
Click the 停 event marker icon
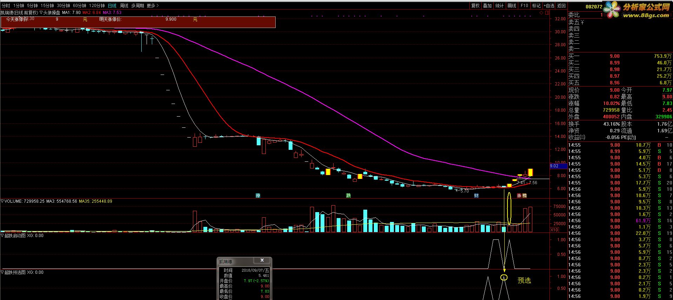click(258, 195)
